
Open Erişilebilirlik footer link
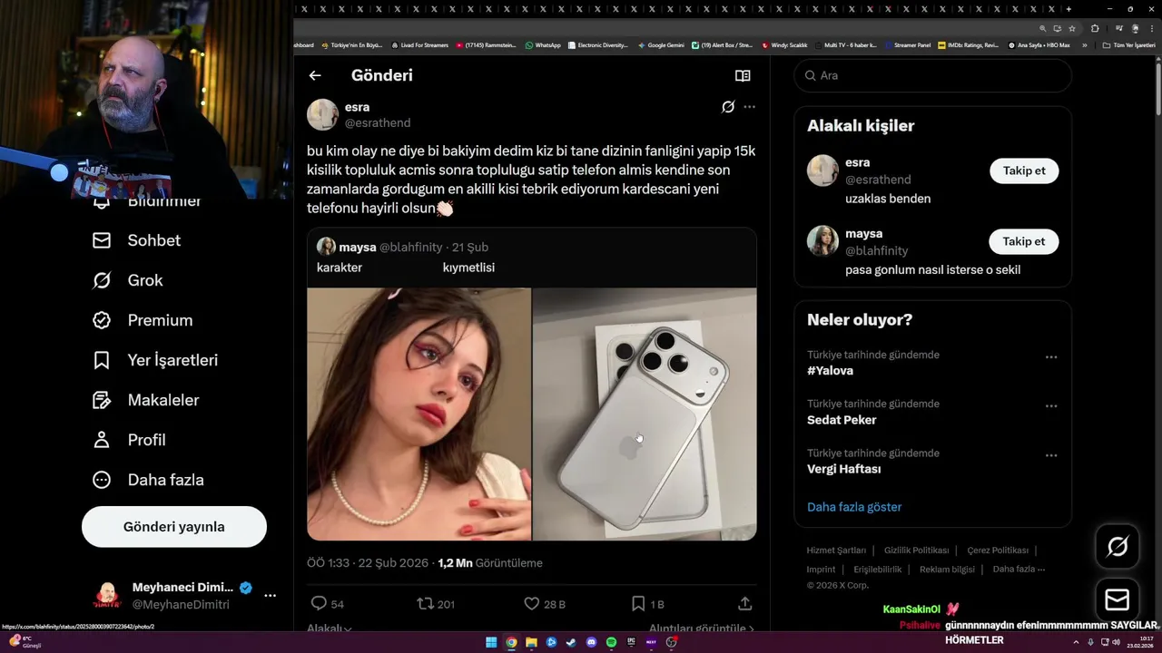(x=878, y=570)
